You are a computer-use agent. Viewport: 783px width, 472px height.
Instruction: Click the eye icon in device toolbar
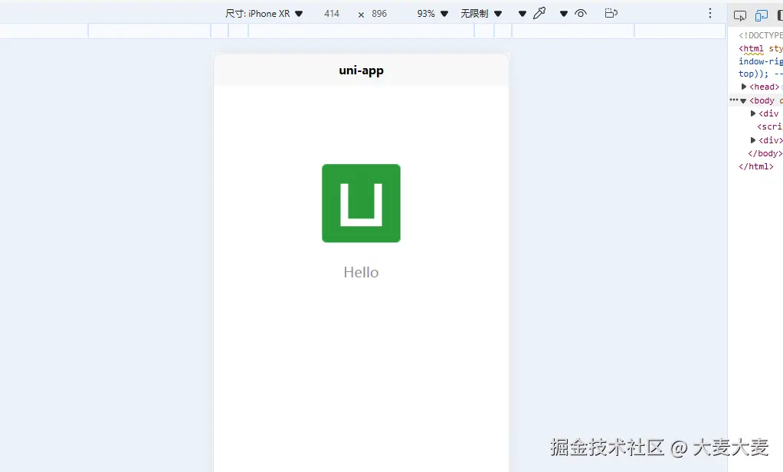(x=580, y=14)
